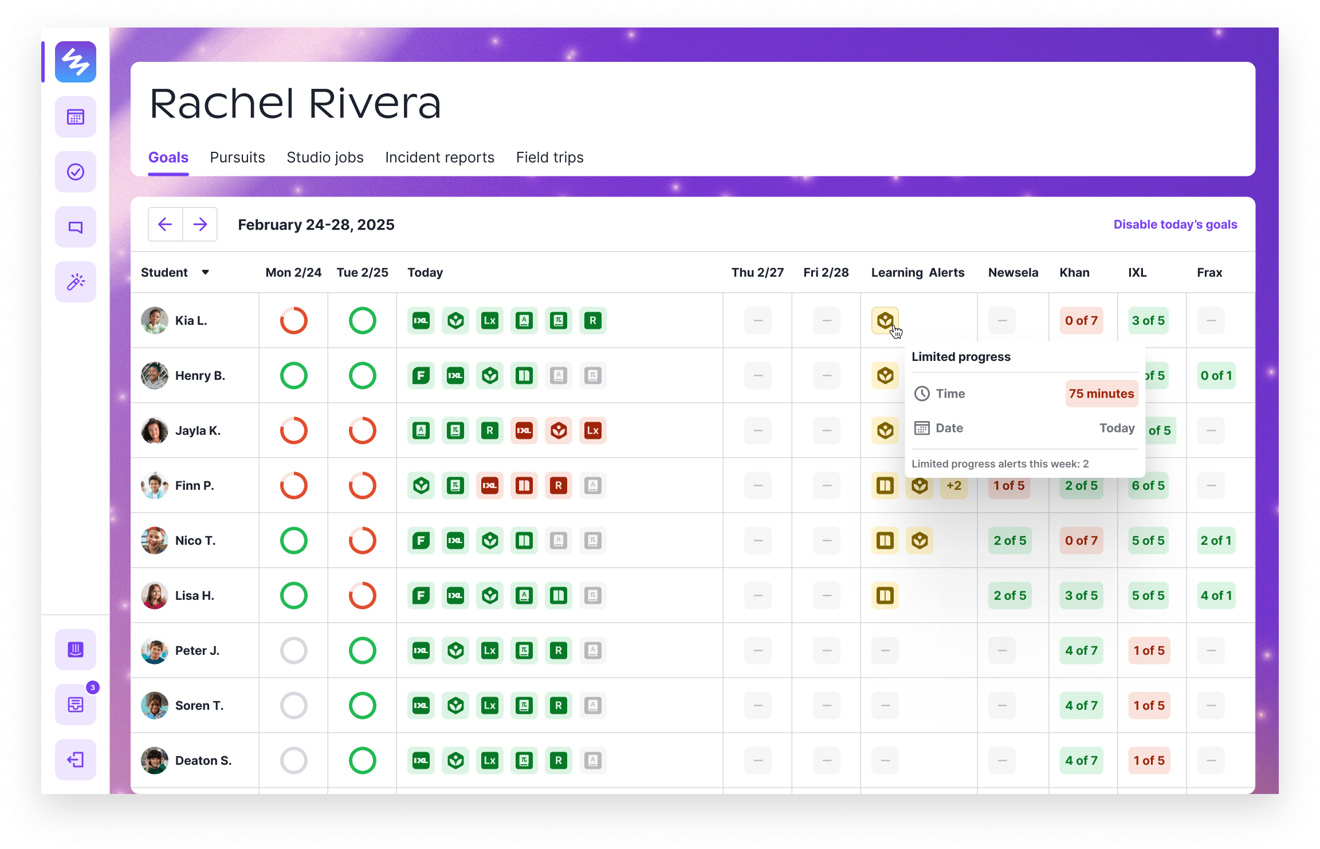Select the Jayla K. student name
This screenshot has height=849, width=1320.
click(198, 431)
